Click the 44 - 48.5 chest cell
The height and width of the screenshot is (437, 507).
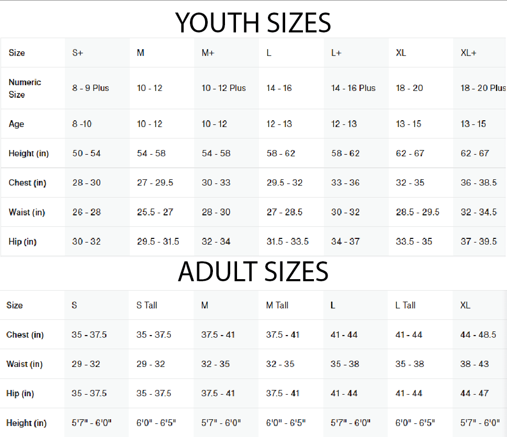[478, 335]
